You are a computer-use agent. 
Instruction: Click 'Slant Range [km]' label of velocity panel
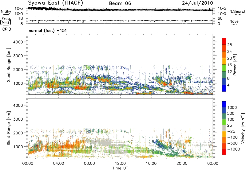(x=9, y=128)
